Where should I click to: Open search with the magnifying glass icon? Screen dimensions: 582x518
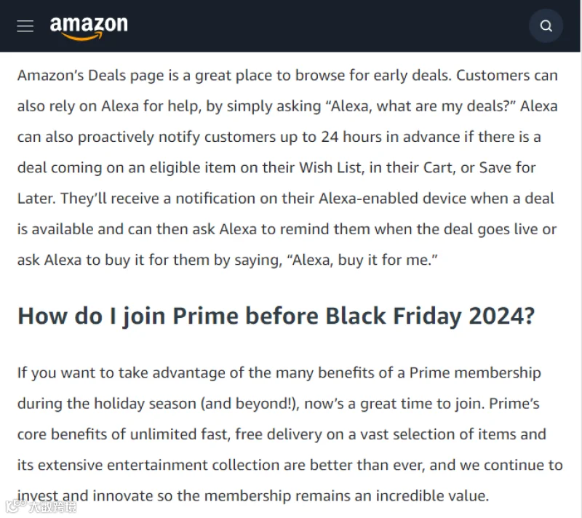click(x=546, y=26)
